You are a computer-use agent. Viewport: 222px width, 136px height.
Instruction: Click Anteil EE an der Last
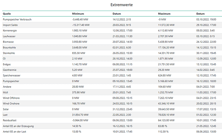14,132
